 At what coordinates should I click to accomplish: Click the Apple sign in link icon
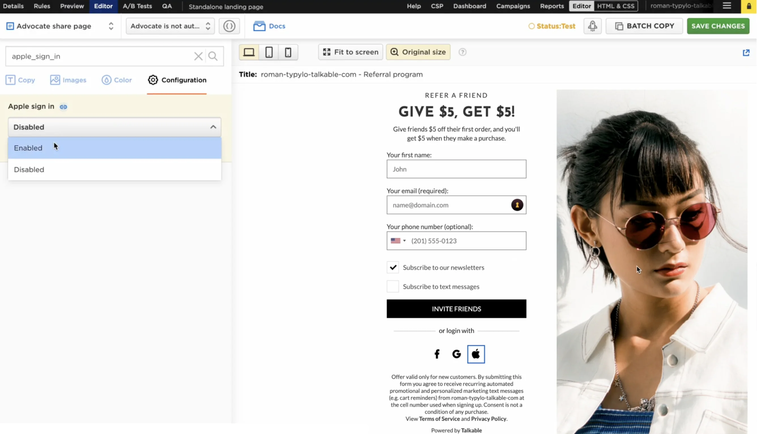coord(63,107)
